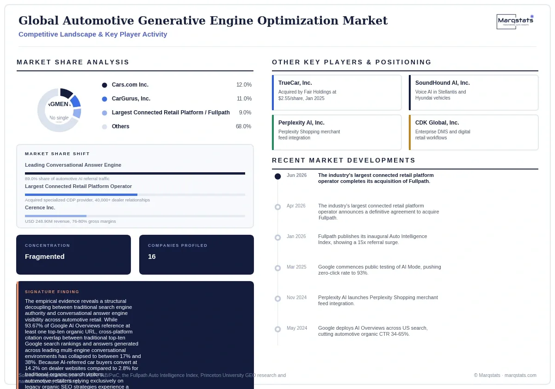The image size is (555, 389).
Task: Click the completes its acquisition of Fullpath entry
Action: [376, 178]
